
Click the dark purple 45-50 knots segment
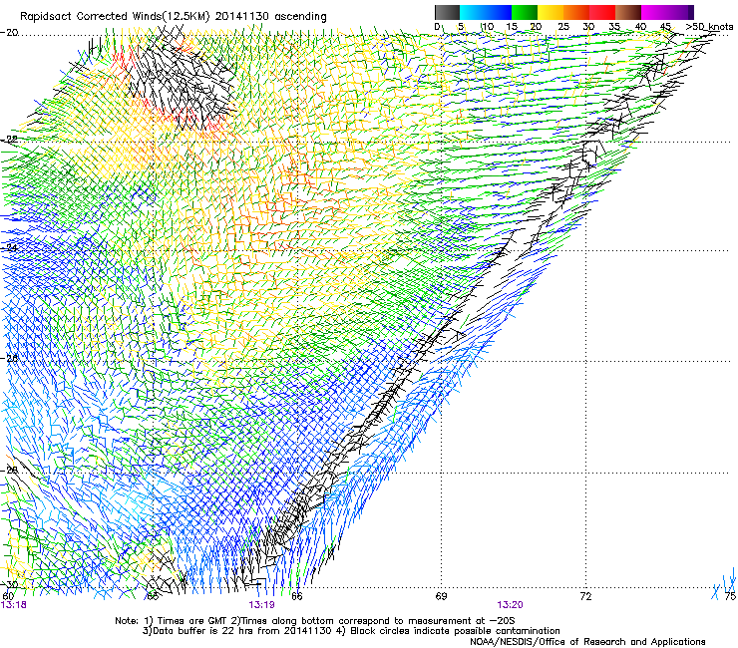(x=680, y=12)
